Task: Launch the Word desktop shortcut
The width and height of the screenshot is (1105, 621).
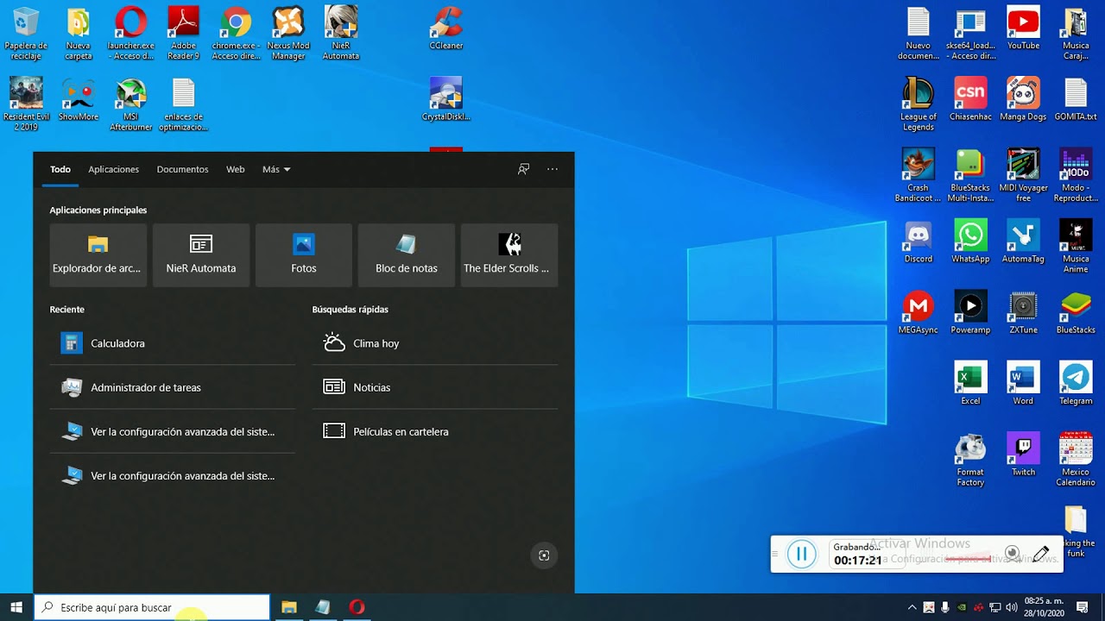Action: pos(1023,383)
